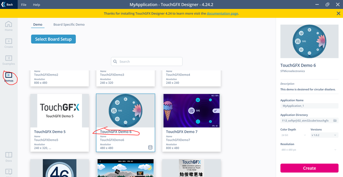Select the clock demo thumbnail showing 46
This screenshot has height=177, width=343.
click(x=59, y=168)
